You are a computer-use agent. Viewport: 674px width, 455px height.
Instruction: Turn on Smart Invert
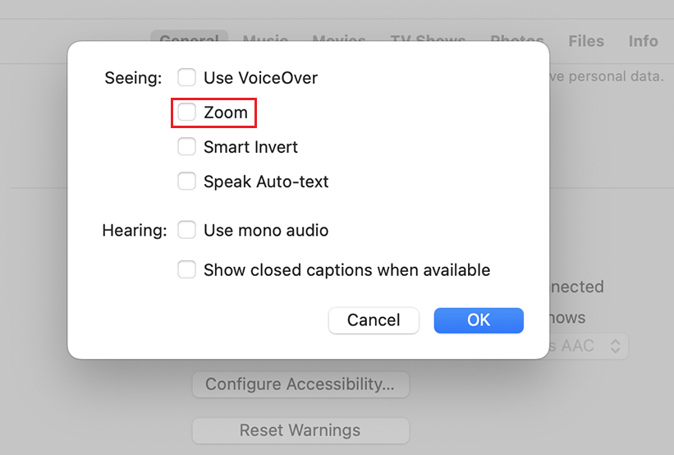[187, 147]
